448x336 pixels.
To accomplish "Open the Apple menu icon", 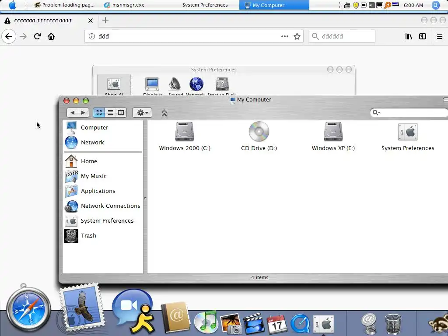I will click(12, 5).
